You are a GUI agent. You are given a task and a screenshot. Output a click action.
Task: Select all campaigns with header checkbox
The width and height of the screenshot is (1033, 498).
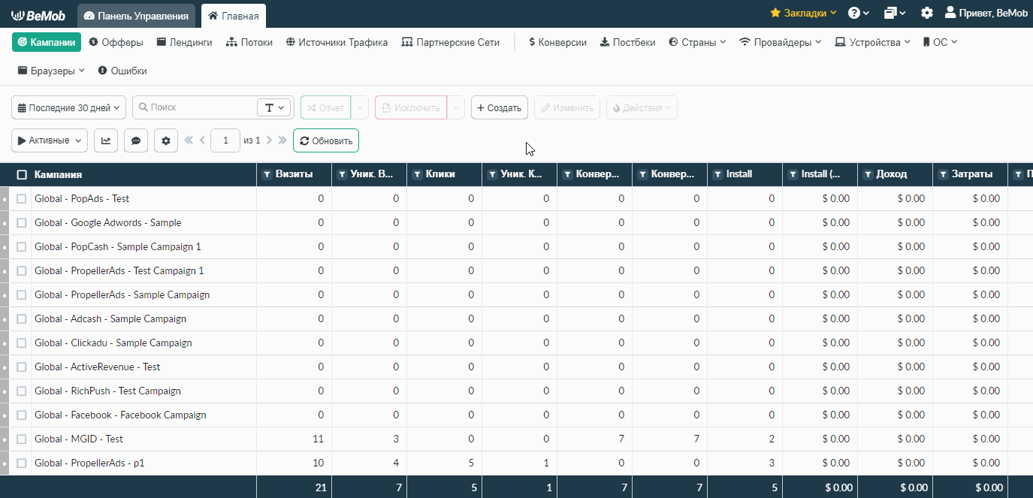tap(22, 174)
